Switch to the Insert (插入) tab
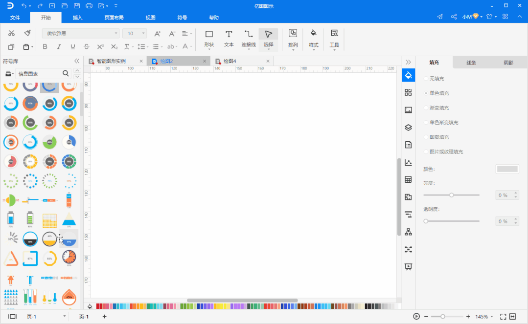Screen dimensions: 528x324 (77, 18)
